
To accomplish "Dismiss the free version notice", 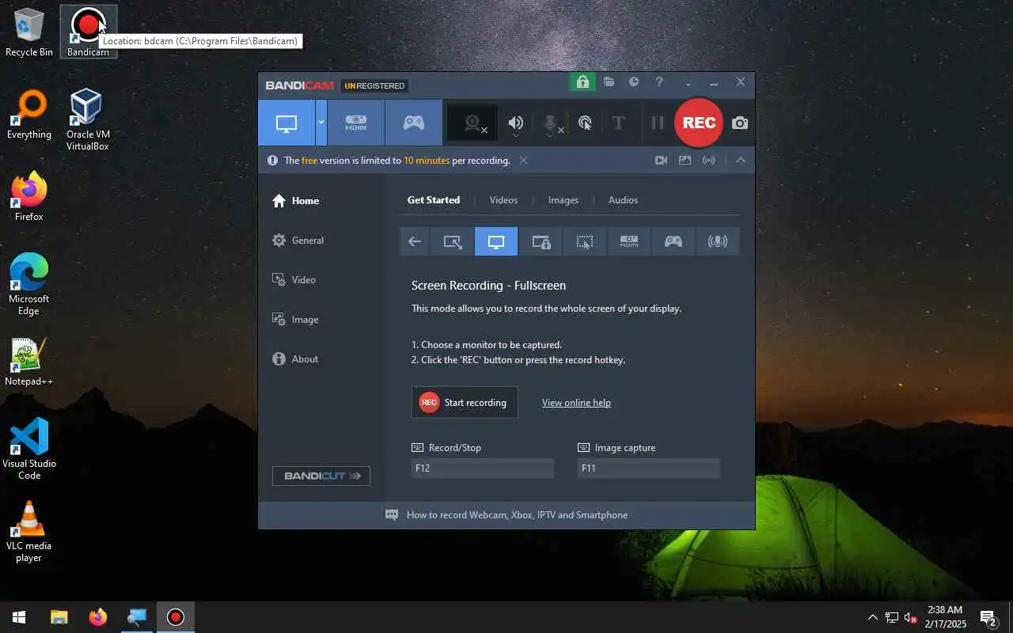I will pyautogui.click(x=523, y=161).
